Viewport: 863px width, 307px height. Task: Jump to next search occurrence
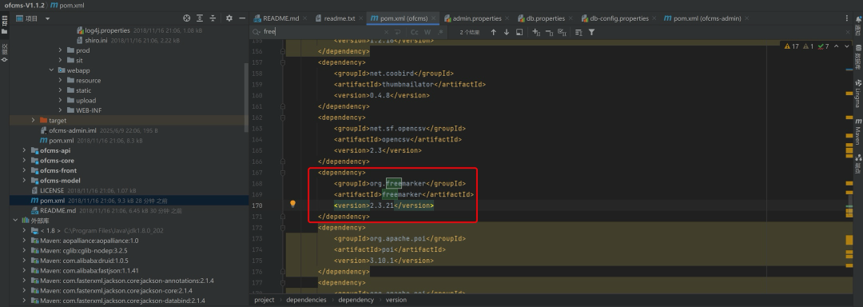point(507,32)
